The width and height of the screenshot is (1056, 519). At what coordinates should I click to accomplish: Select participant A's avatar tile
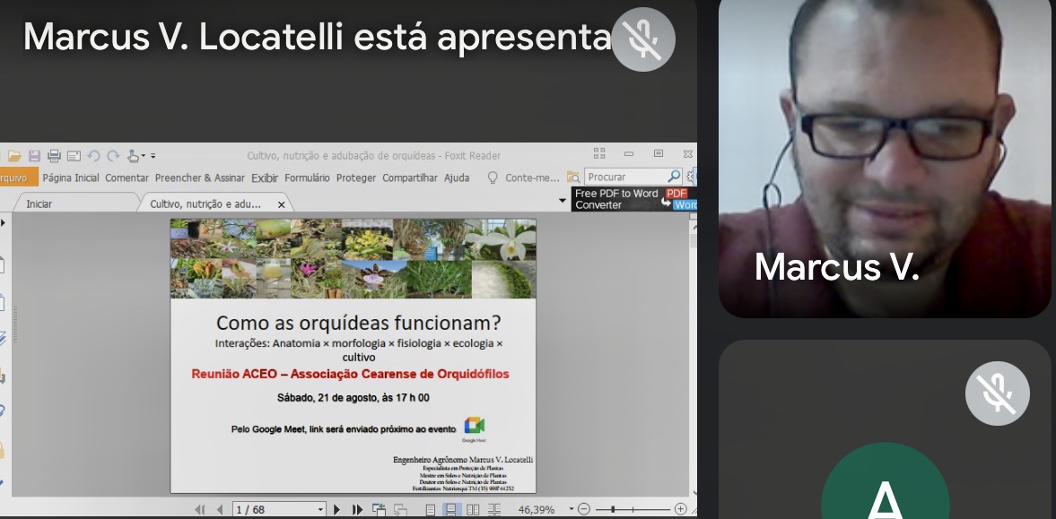pyautogui.click(x=885, y=429)
